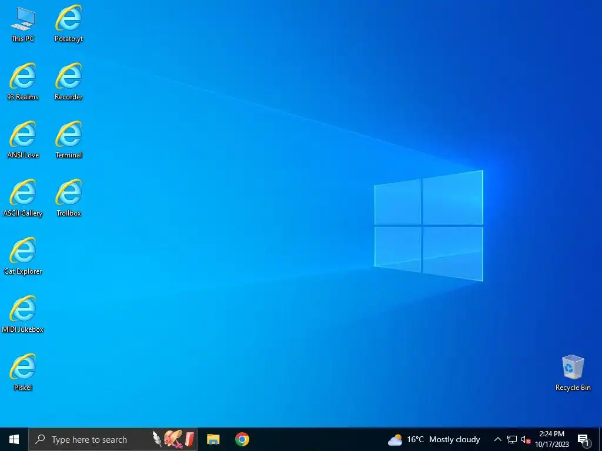Click the Show desktop strip at the taskbar edge

pos(600,439)
